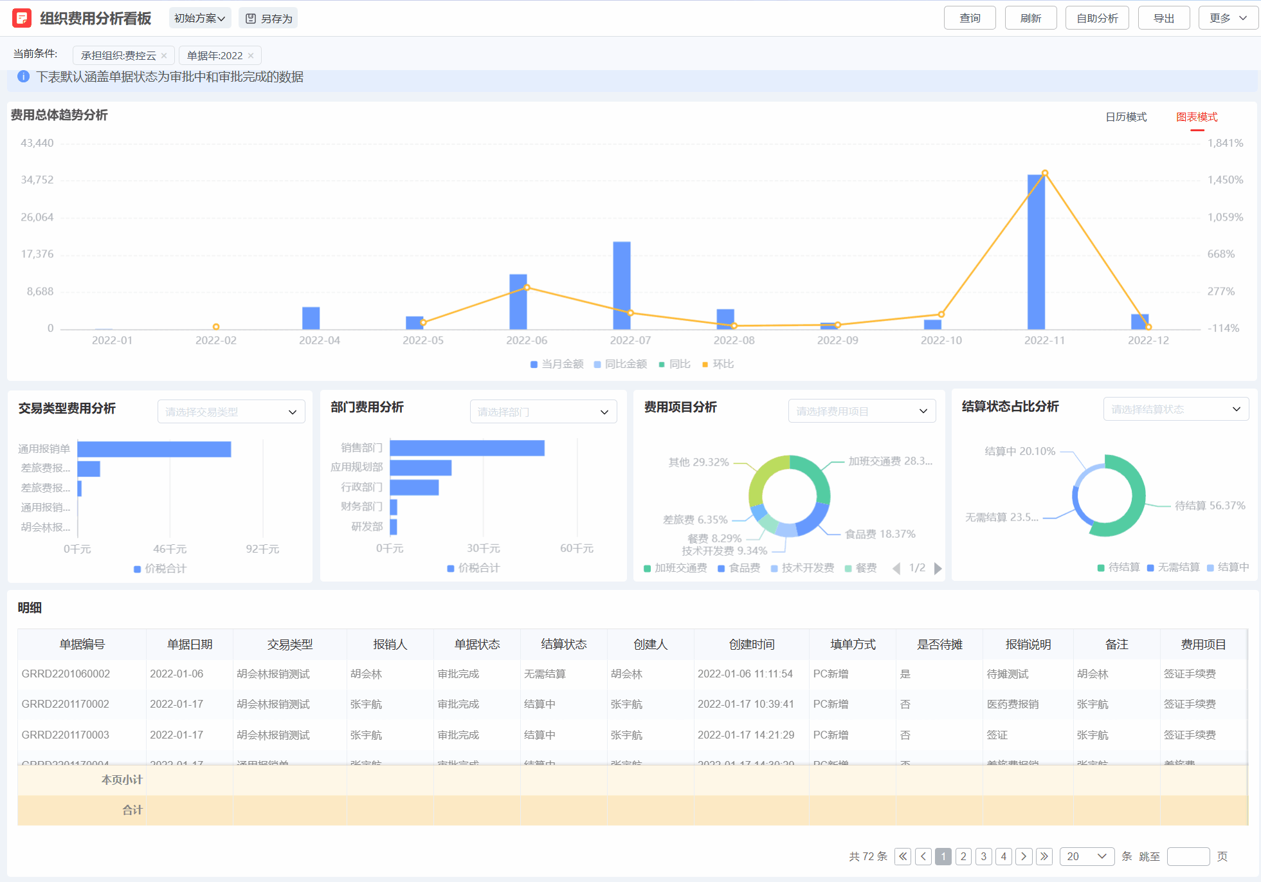Remove the 单据年:2022 filter tag
The image size is (1261, 882).
tap(251, 56)
